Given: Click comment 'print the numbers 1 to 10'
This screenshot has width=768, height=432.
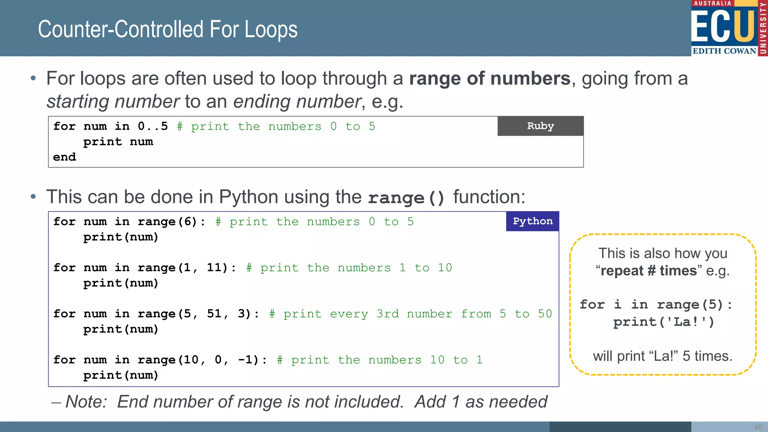Looking at the screenshot, I should 349,268.
